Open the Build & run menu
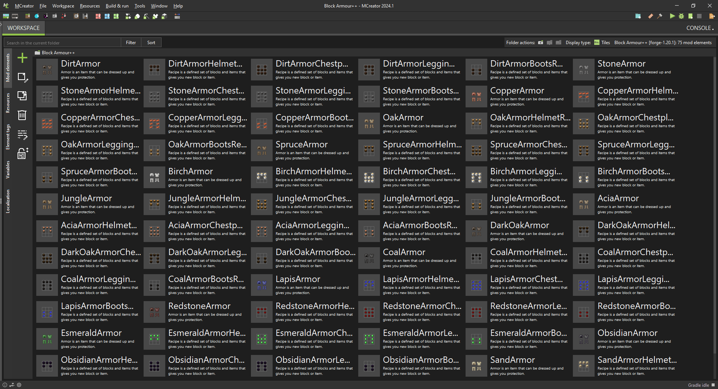The height and width of the screenshot is (389, 718). click(117, 6)
